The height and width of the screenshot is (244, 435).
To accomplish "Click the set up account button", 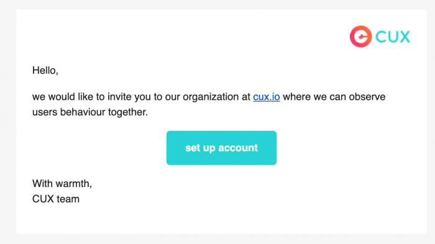I will point(221,148).
